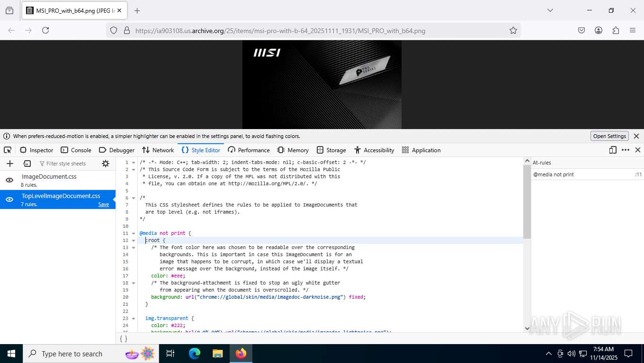The image size is (644, 363).
Task: Collapse the :root rule at line 12
Action: pos(134,240)
